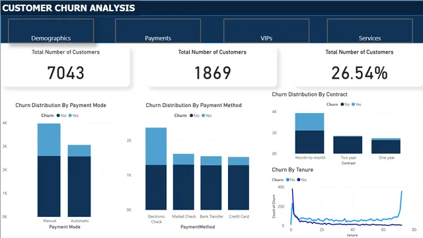423x238 pixels.
Task: Click the Payment Mode axis label
Action: [x=65, y=227]
